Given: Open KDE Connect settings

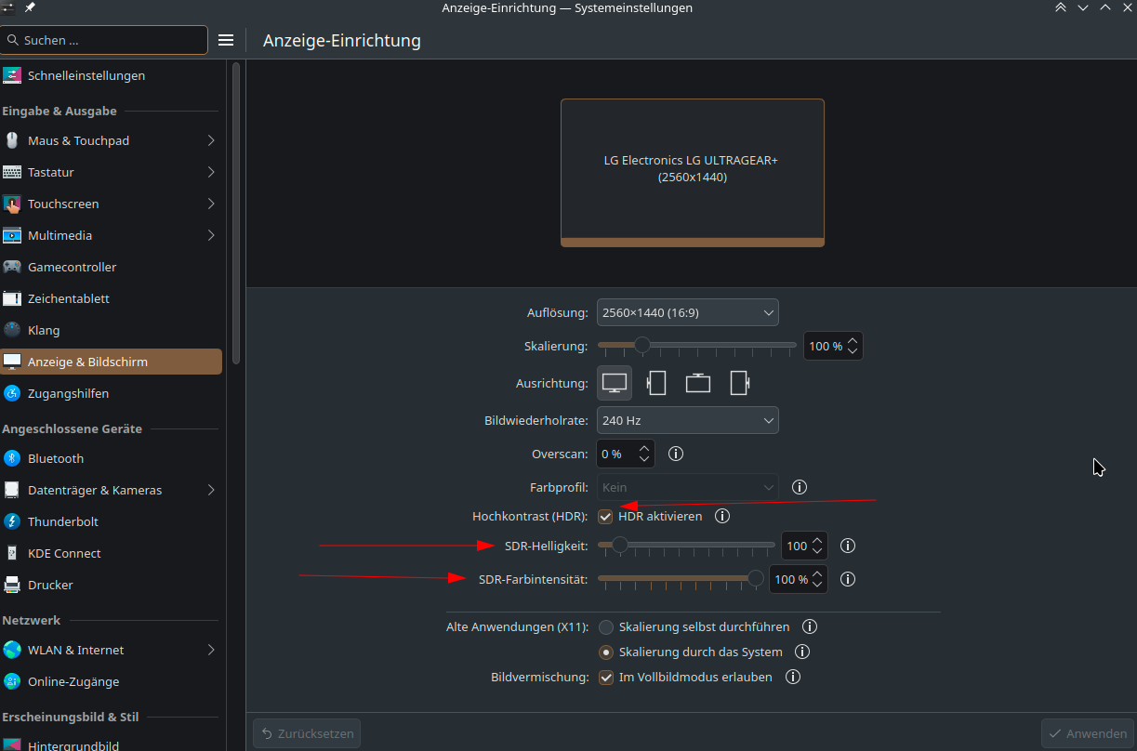Looking at the screenshot, I should (112, 553).
